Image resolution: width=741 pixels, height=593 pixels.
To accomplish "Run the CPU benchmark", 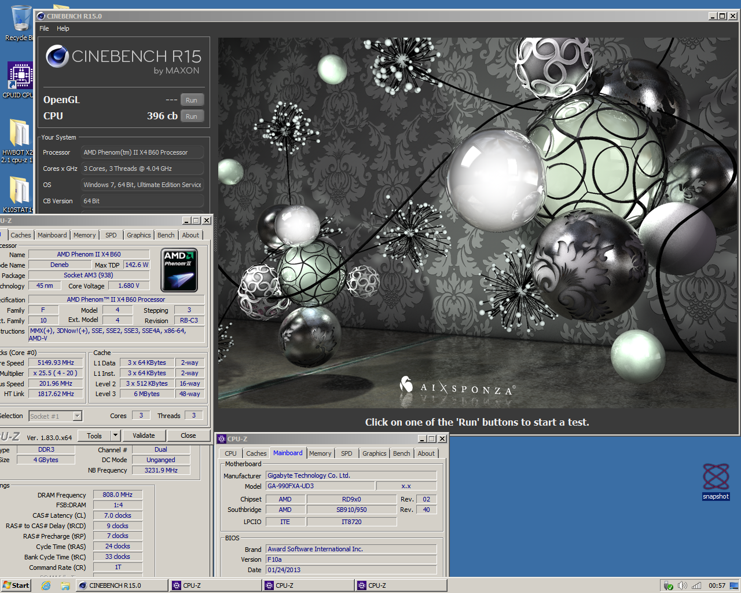I will [x=192, y=116].
